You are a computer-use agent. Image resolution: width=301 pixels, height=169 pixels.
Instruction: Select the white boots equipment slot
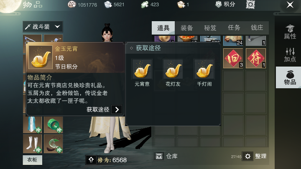32,144
